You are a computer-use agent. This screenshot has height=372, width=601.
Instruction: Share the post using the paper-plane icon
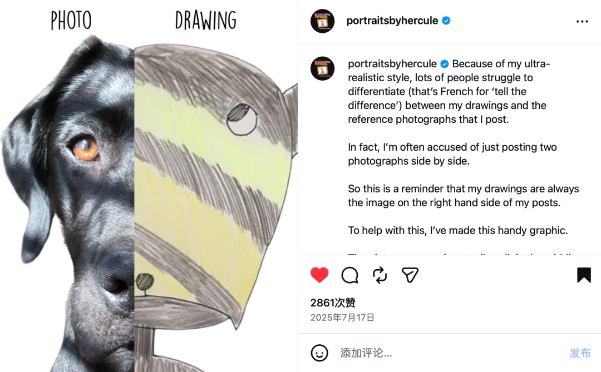pyautogui.click(x=410, y=275)
